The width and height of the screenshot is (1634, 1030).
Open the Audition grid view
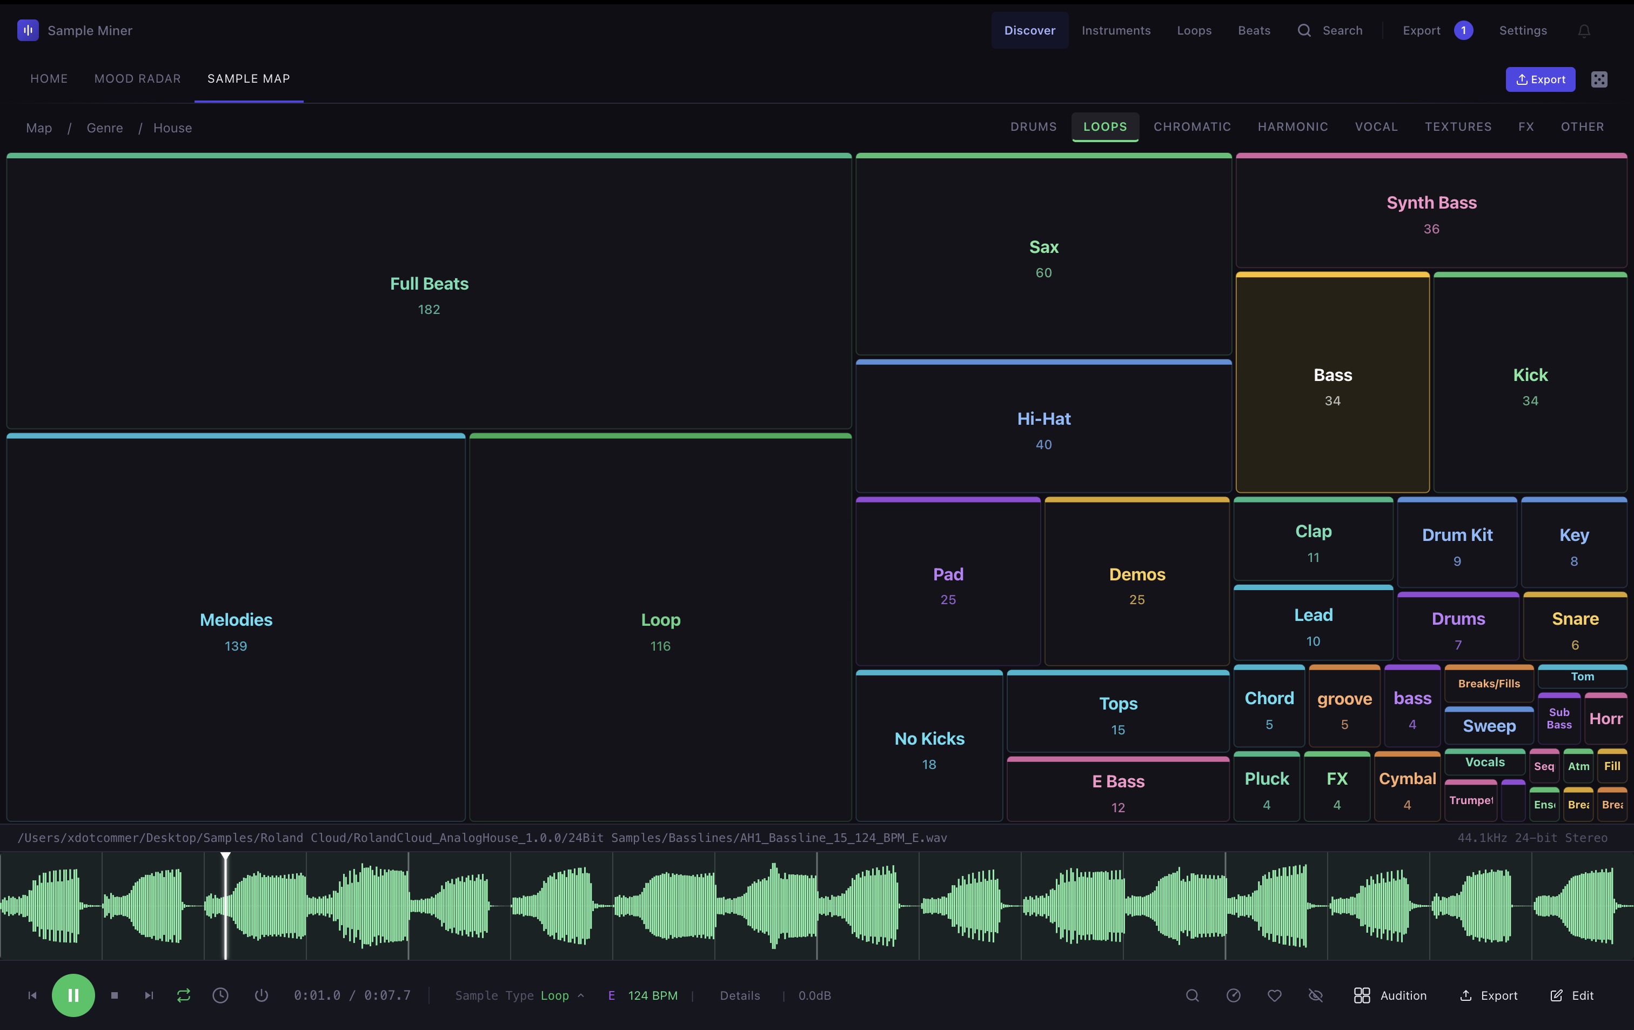pyautogui.click(x=1390, y=995)
